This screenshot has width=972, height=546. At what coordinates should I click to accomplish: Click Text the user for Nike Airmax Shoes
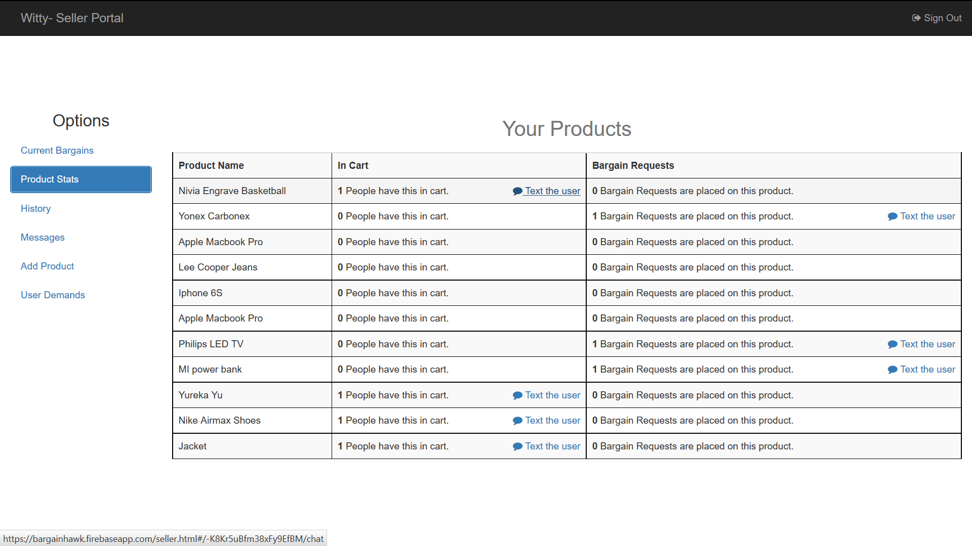coord(552,421)
